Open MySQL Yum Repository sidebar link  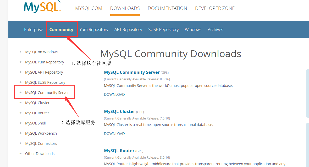(x=45, y=62)
